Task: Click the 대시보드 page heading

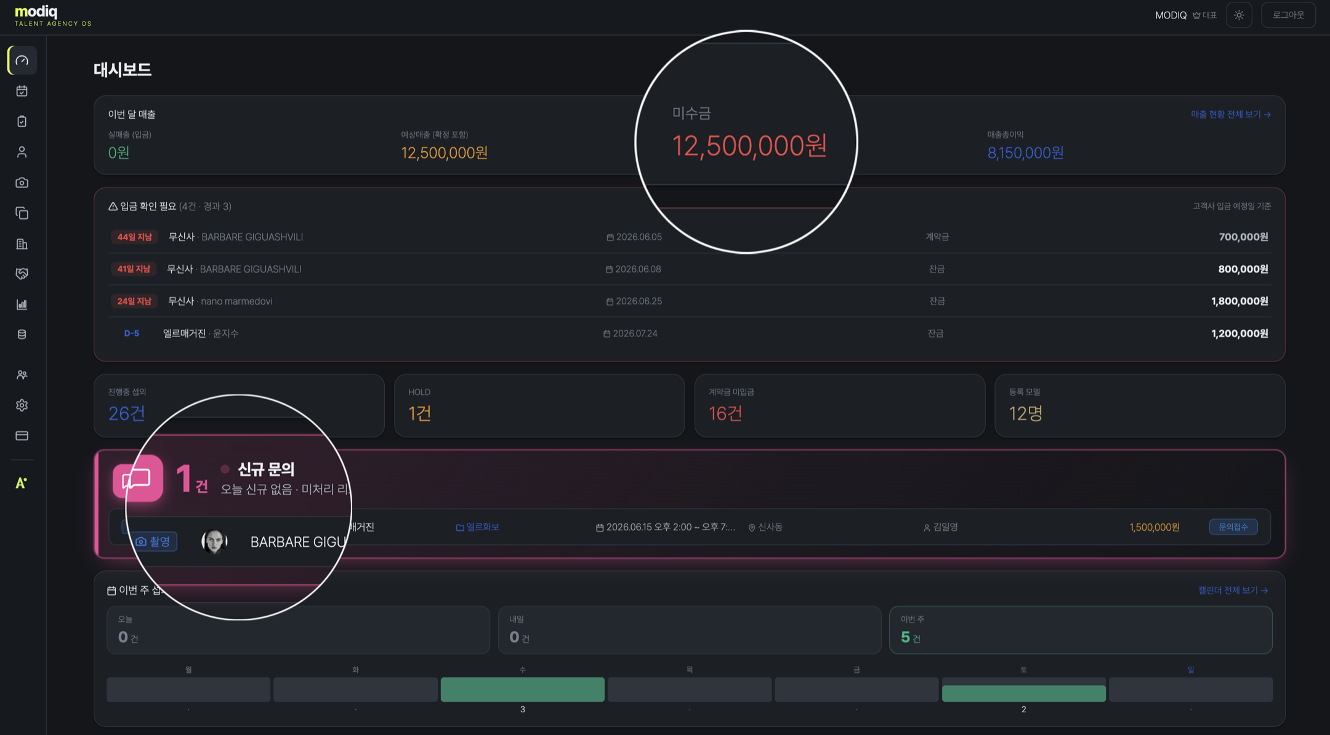Action: point(123,70)
